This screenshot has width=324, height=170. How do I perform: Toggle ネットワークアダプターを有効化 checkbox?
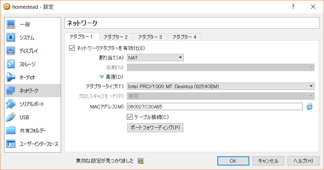point(72,48)
